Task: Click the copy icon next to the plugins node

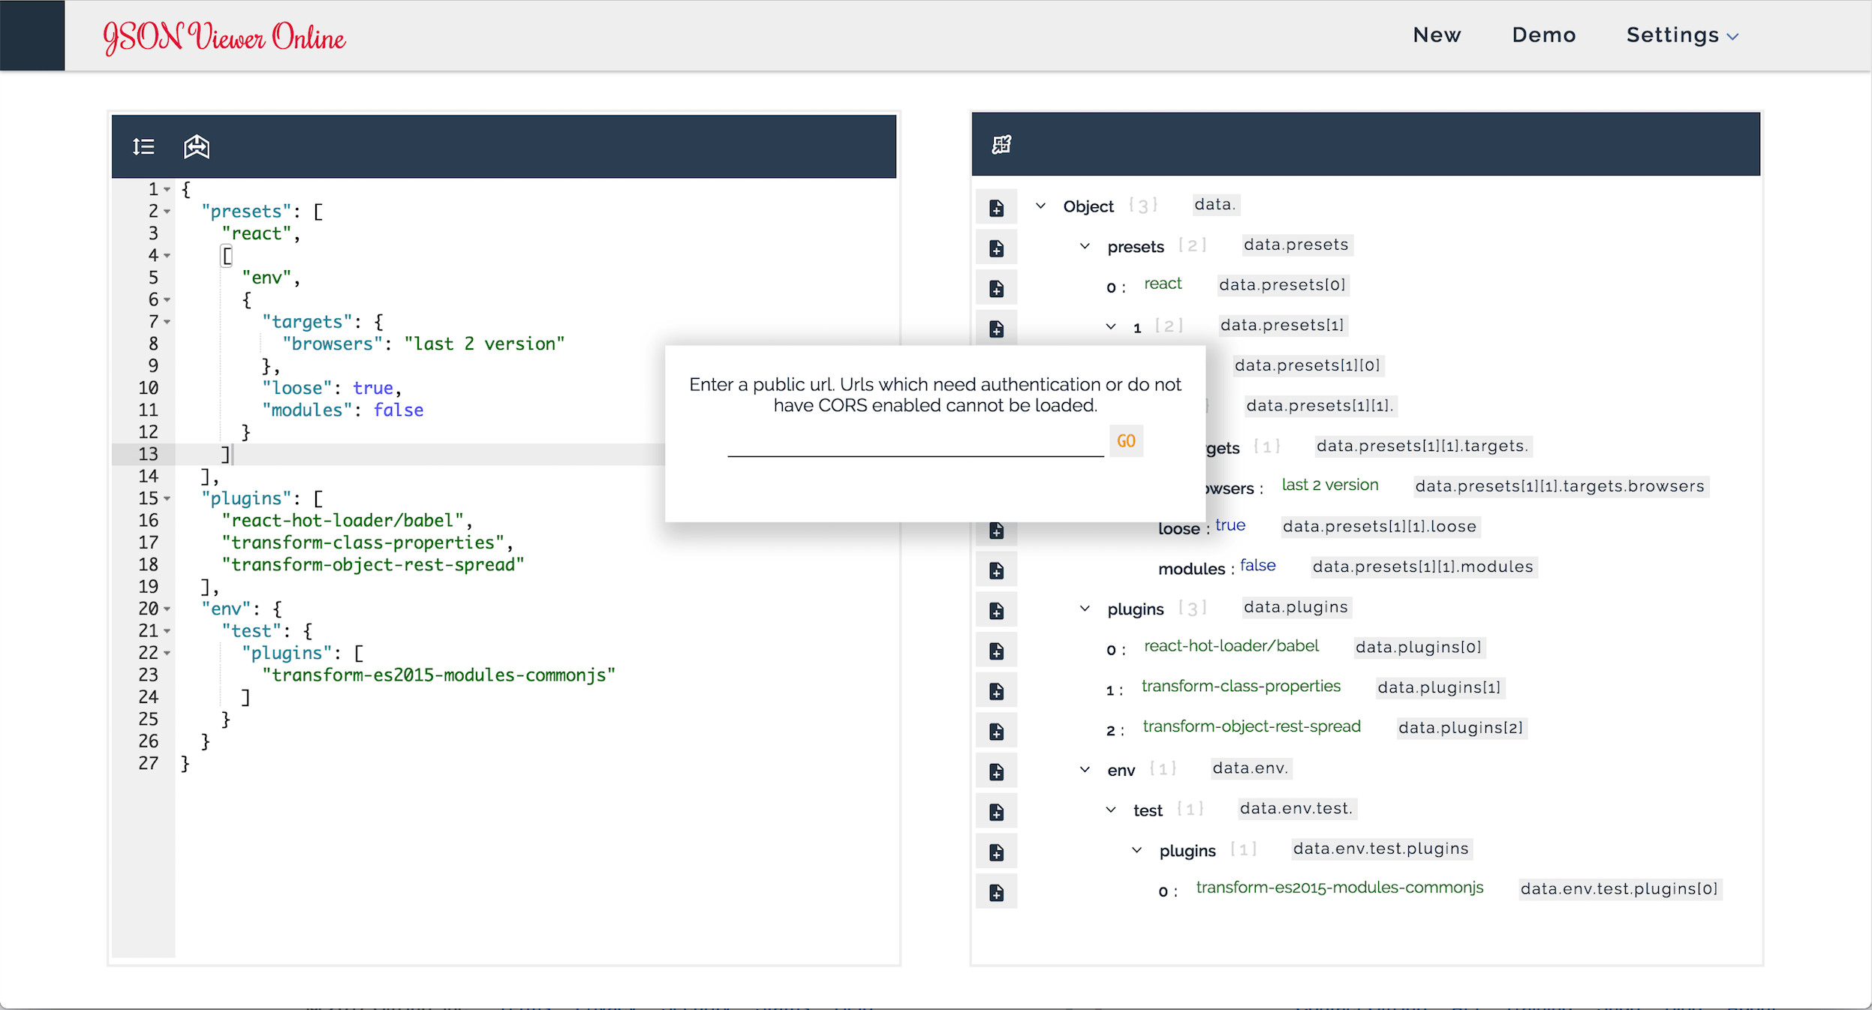Action: click(x=996, y=609)
